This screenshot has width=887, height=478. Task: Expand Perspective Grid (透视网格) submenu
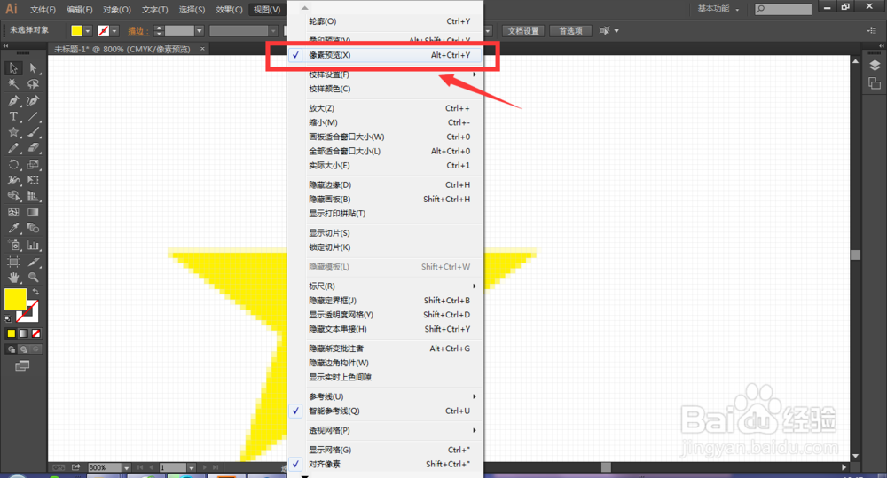click(385, 430)
